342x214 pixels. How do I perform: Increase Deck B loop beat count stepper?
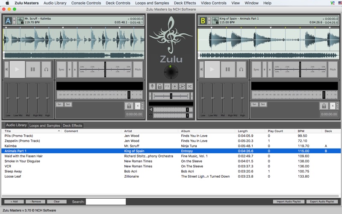(x=337, y=104)
